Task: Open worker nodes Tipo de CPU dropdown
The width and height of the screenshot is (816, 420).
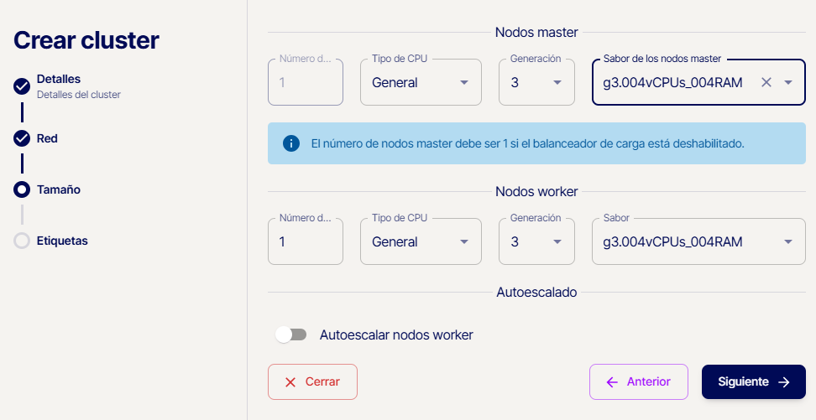Action: [x=421, y=241]
